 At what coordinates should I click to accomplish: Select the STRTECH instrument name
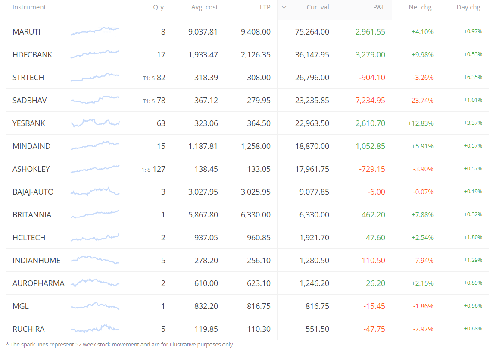point(28,78)
